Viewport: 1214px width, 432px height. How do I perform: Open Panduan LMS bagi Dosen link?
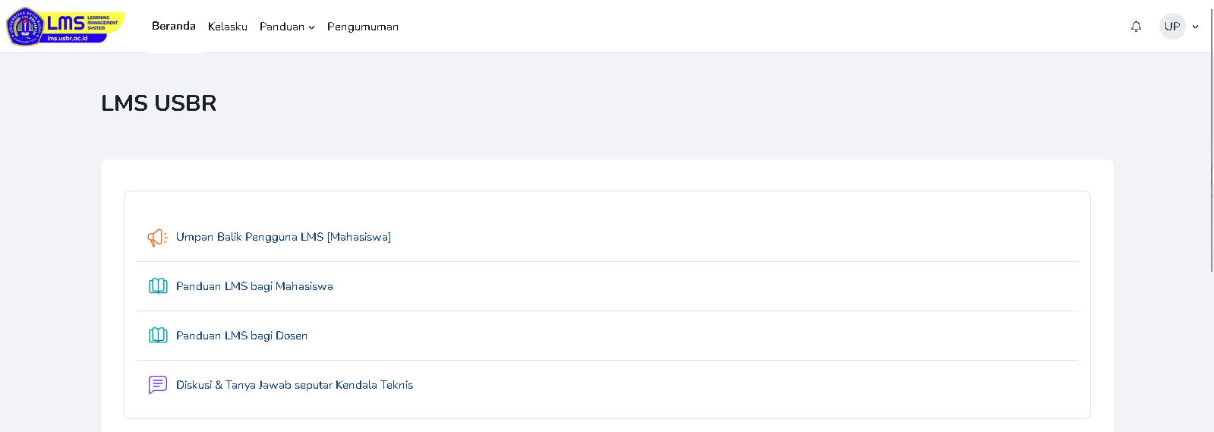(241, 336)
